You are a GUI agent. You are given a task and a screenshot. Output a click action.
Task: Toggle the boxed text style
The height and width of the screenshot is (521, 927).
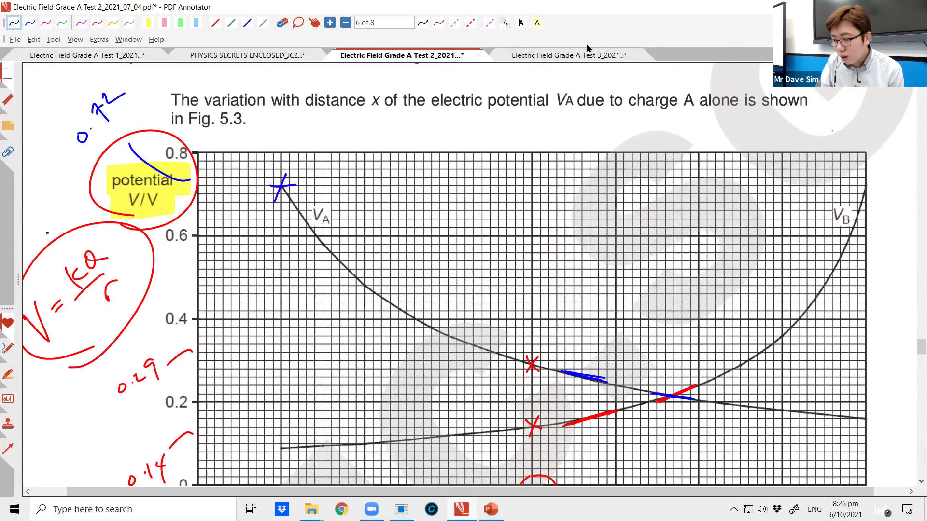pyautogui.click(x=521, y=23)
